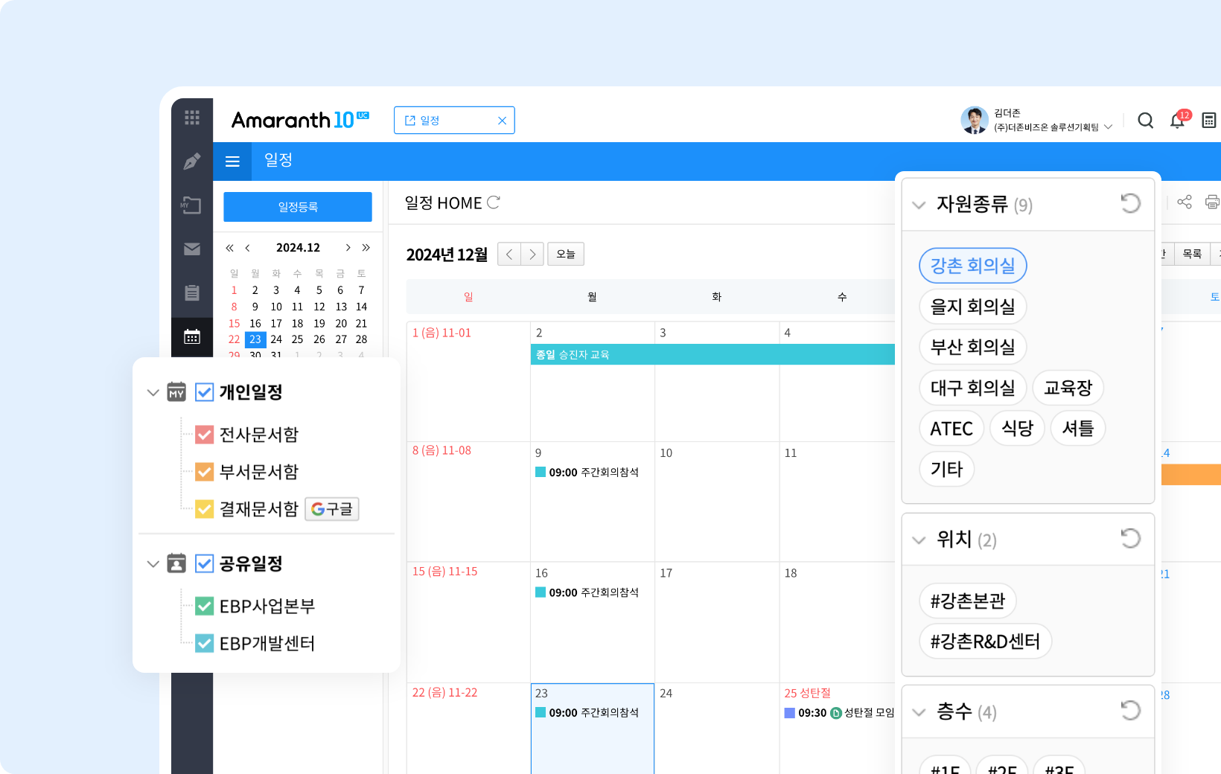Reset the 위치 filter

[1130, 538]
